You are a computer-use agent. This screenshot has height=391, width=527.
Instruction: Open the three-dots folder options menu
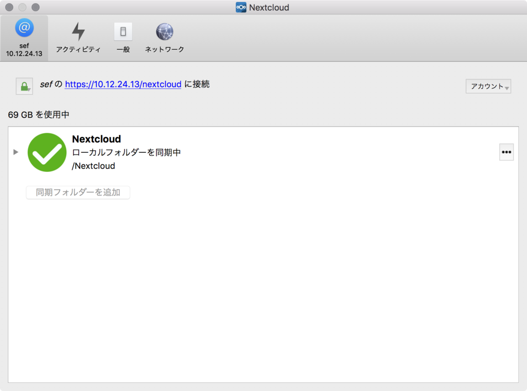coord(506,152)
